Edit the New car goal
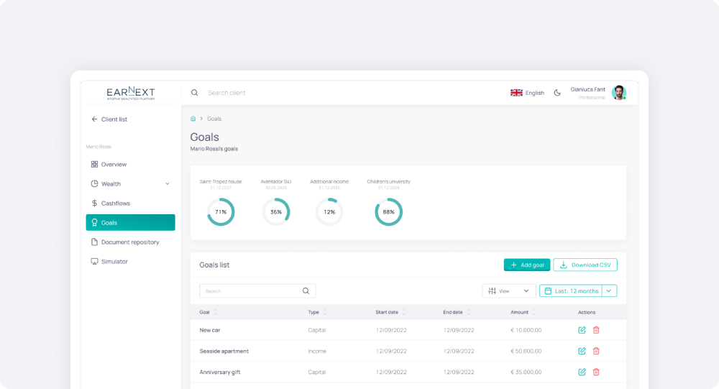This screenshot has width=719, height=389. (x=582, y=330)
